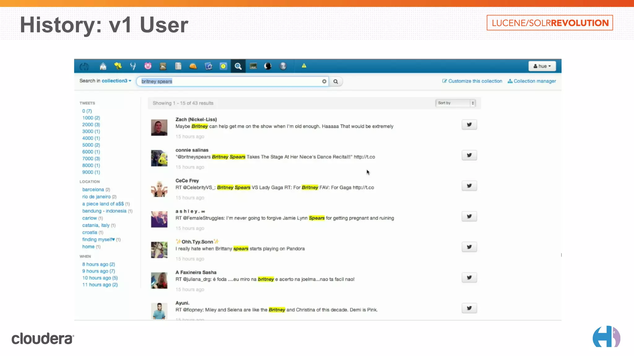Open the Hue home icon

coord(103,66)
